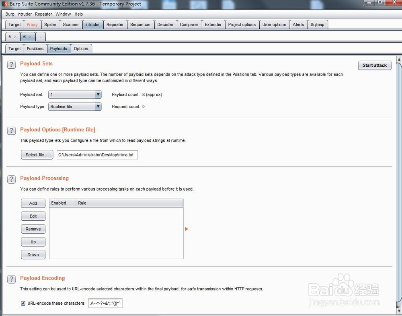402x316 pixels.
Task: Switch to the Scanner tab
Action: [71, 25]
